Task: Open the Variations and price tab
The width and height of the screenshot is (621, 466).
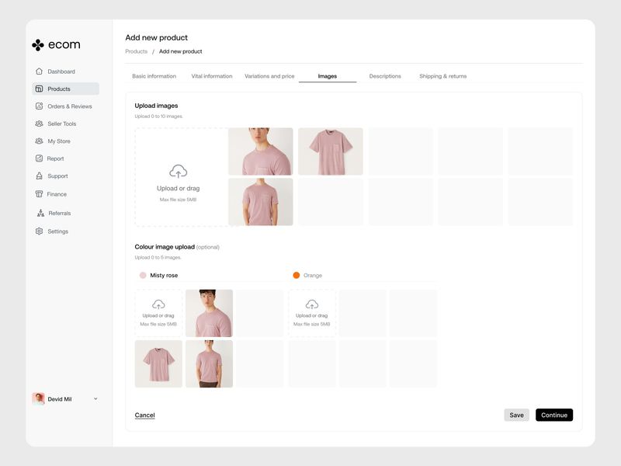Action: [x=269, y=76]
